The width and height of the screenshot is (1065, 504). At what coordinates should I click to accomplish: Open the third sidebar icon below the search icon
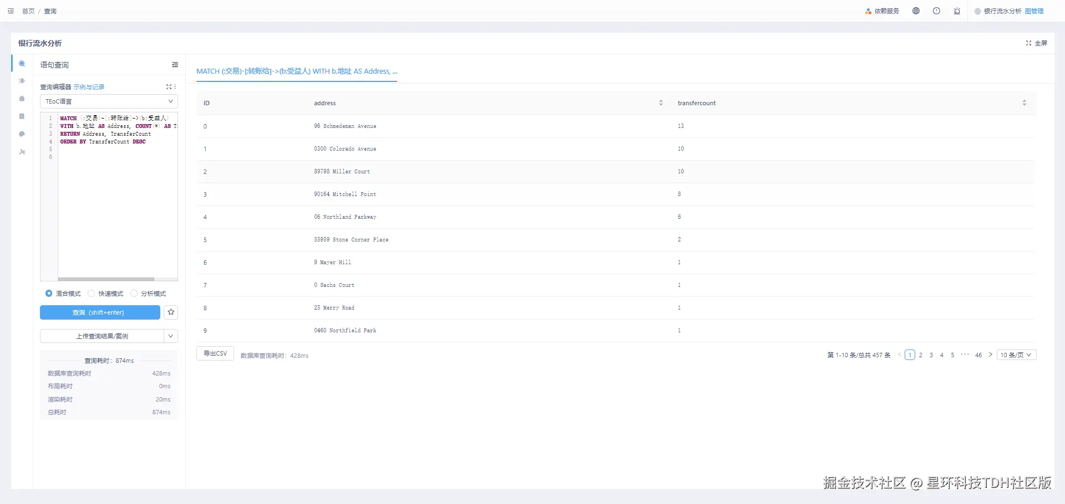[22, 99]
